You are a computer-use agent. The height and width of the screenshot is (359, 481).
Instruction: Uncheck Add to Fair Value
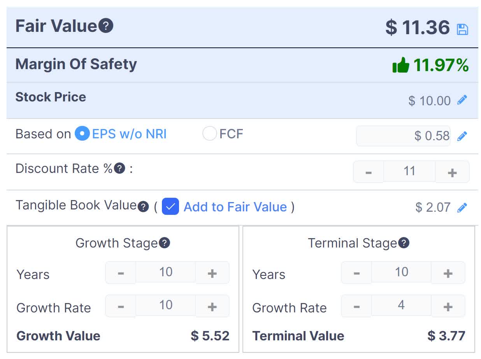click(x=170, y=207)
